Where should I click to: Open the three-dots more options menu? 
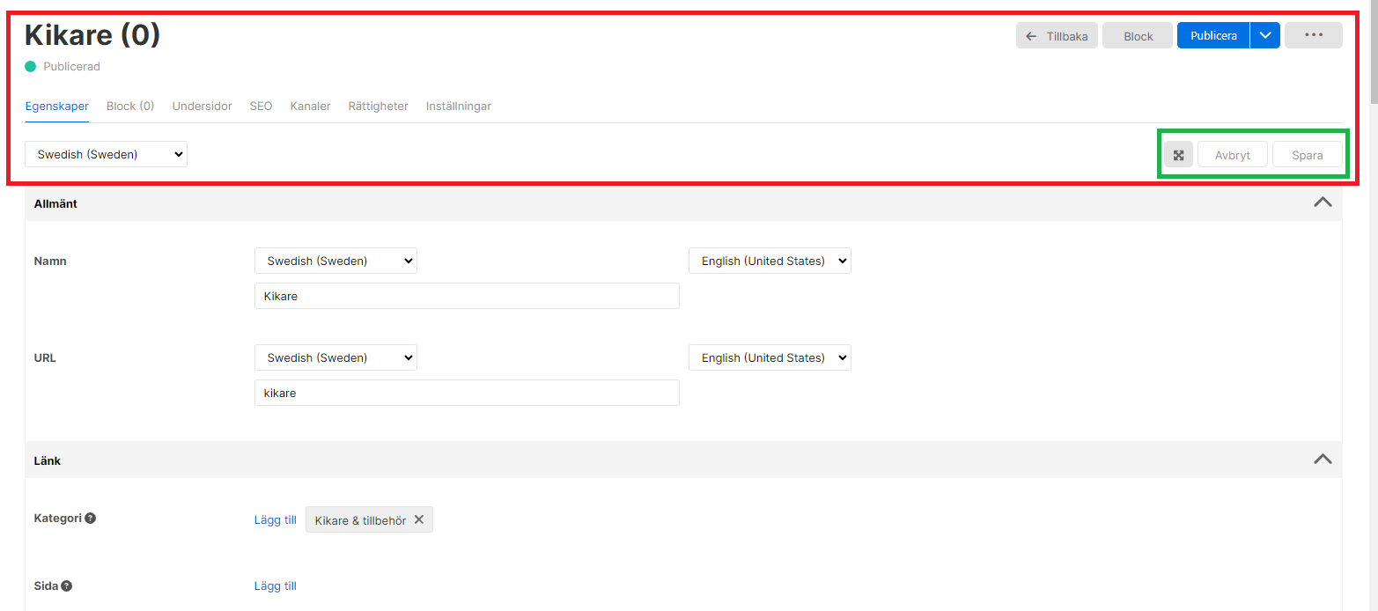1313,35
